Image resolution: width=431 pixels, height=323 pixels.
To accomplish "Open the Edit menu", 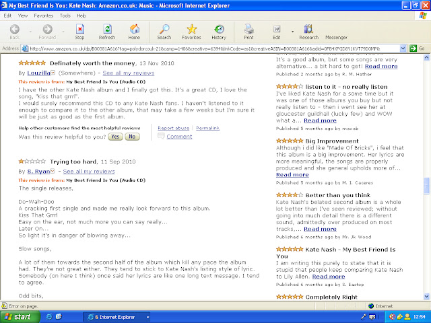I will [x=7, y=15].
